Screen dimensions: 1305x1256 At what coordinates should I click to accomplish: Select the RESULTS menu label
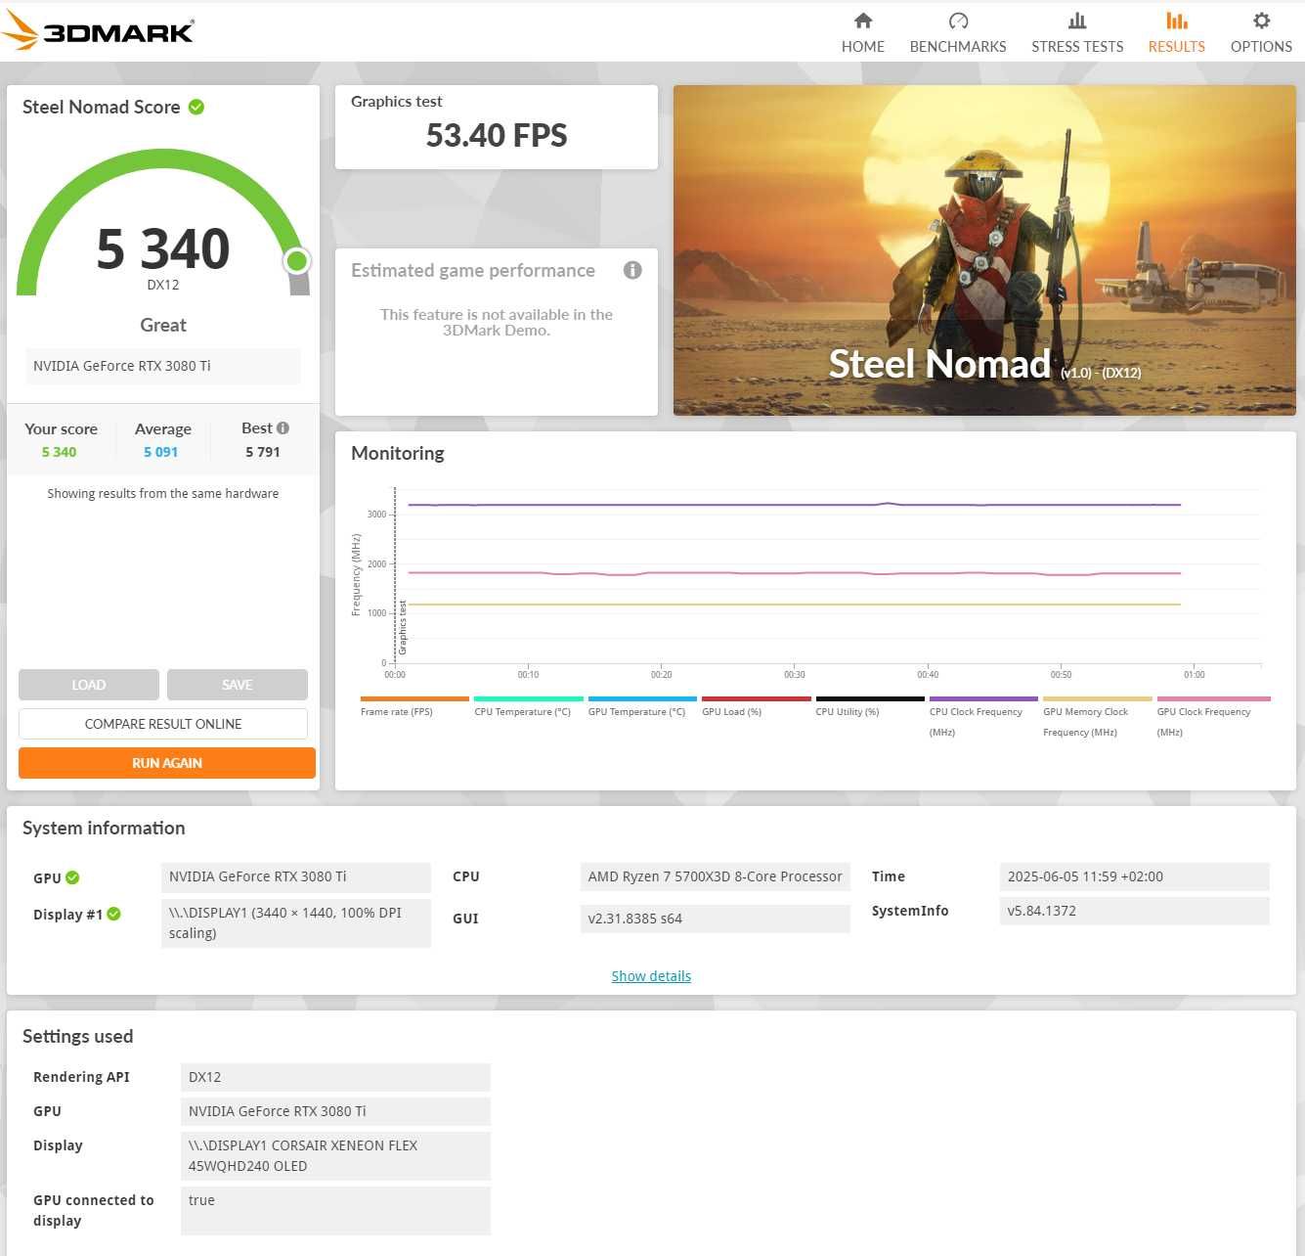pyautogui.click(x=1177, y=46)
